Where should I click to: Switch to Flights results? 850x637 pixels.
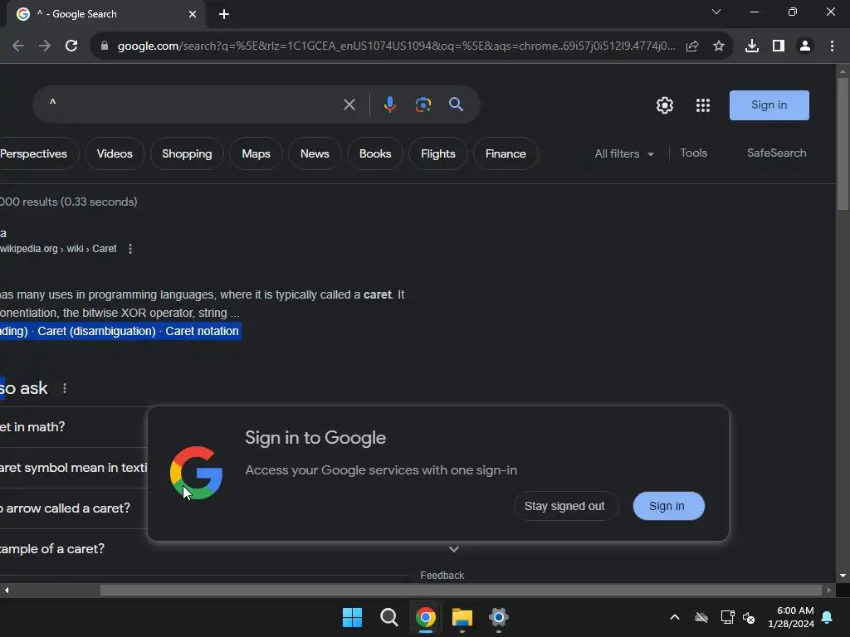(438, 153)
